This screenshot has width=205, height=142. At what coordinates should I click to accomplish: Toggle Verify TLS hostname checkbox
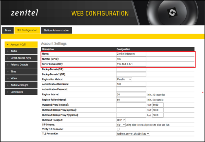(x=118, y=129)
